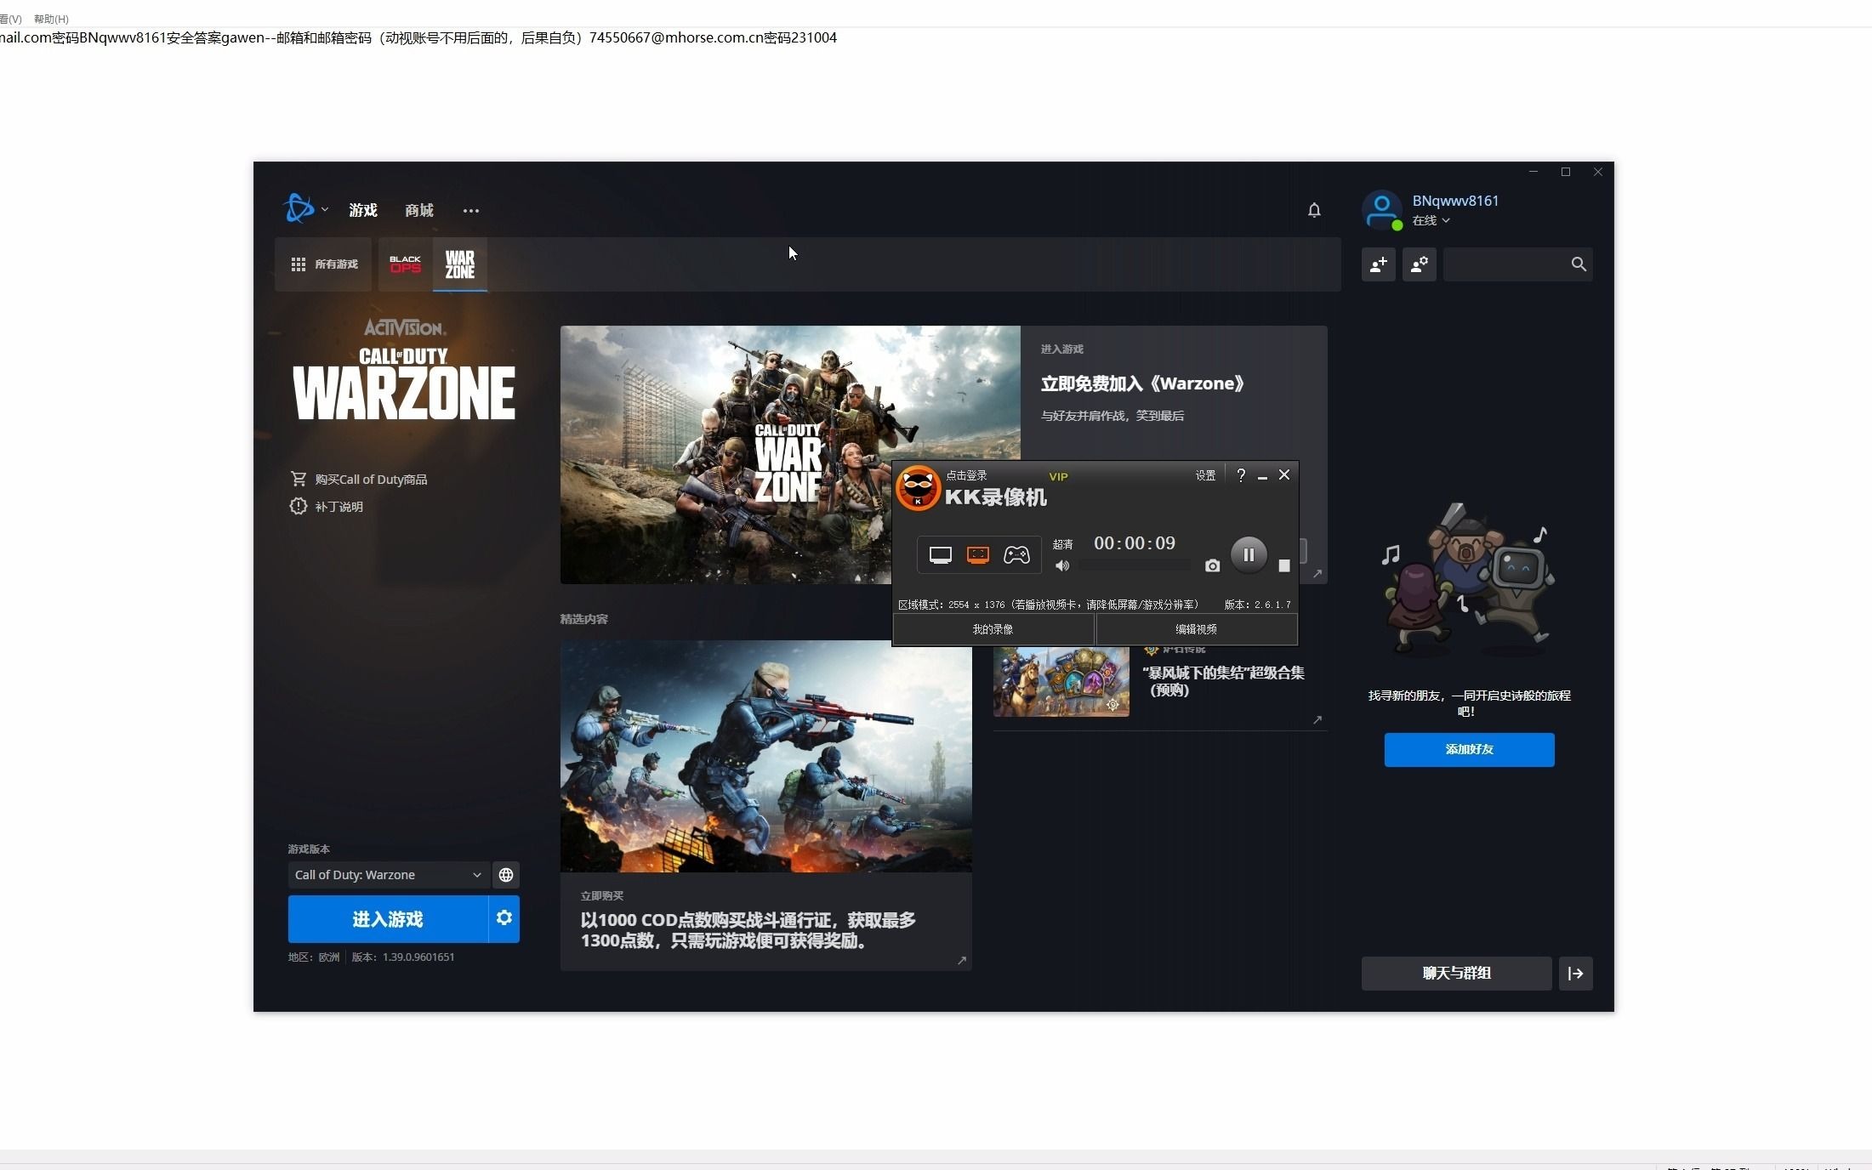Click the 添加好友 button
The image size is (1872, 1170).
point(1469,750)
